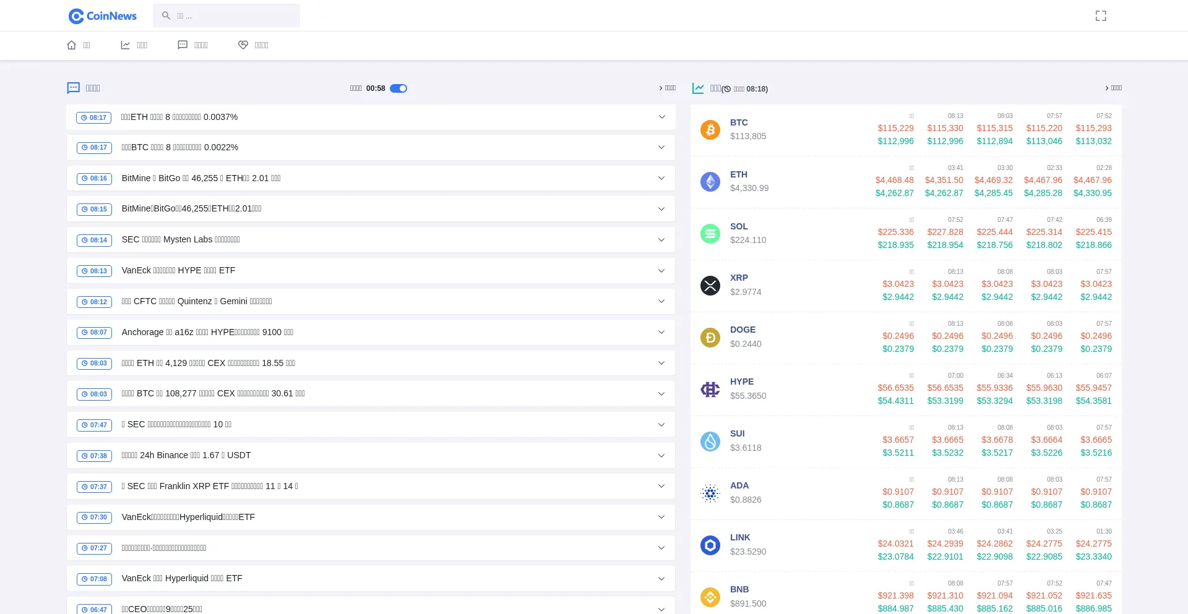Expand the 08:13 VanEck HYPE ETF item
The image size is (1188, 614).
coord(661,271)
